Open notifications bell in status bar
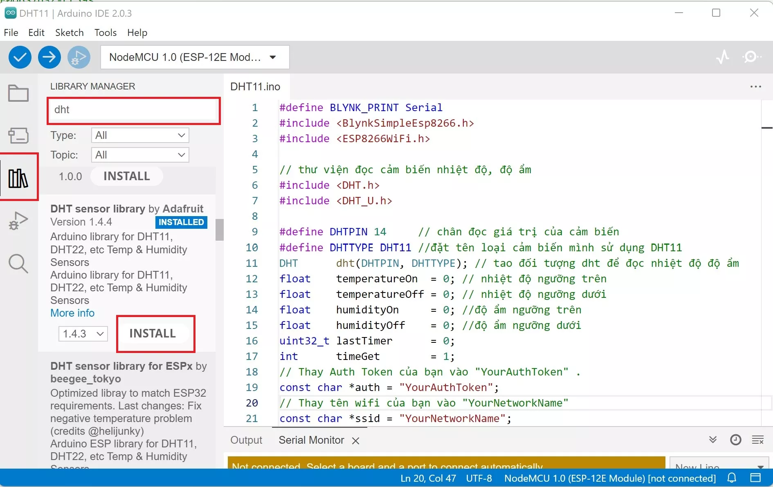Screen dimensions: 773x487 pyautogui.click(x=732, y=478)
